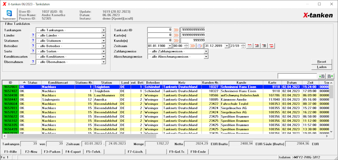Search upward with binoculars green up arrow
The image size is (338, 160).
[330, 76]
